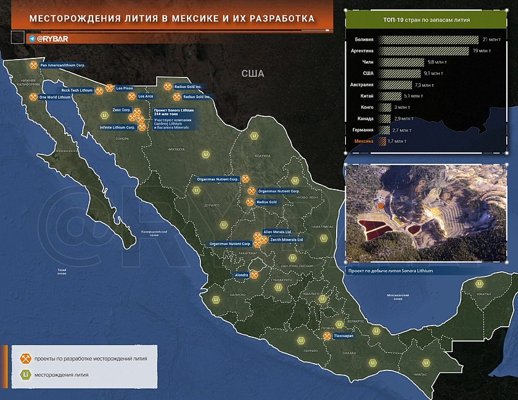Select the Los Arcos mining marker
Viewport: 518px width, 400px height.
[x=133, y=96]
